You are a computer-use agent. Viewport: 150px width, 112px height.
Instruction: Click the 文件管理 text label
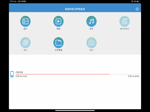(x=58, y=50)
